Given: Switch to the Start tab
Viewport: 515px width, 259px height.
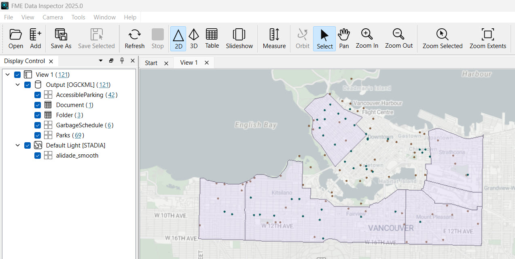Looking at the screenshot, I should 151,63.
